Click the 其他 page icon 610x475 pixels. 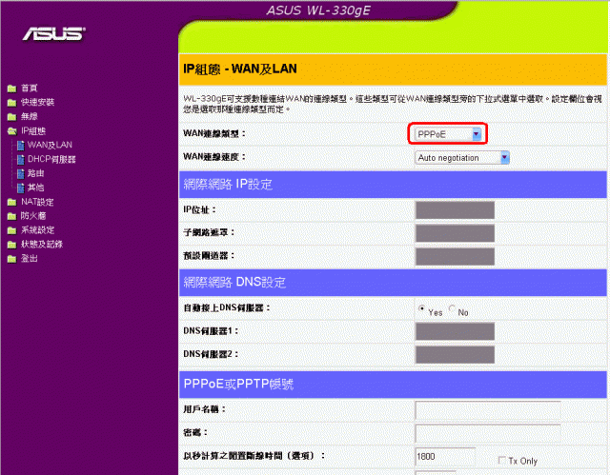coord(21,188)
